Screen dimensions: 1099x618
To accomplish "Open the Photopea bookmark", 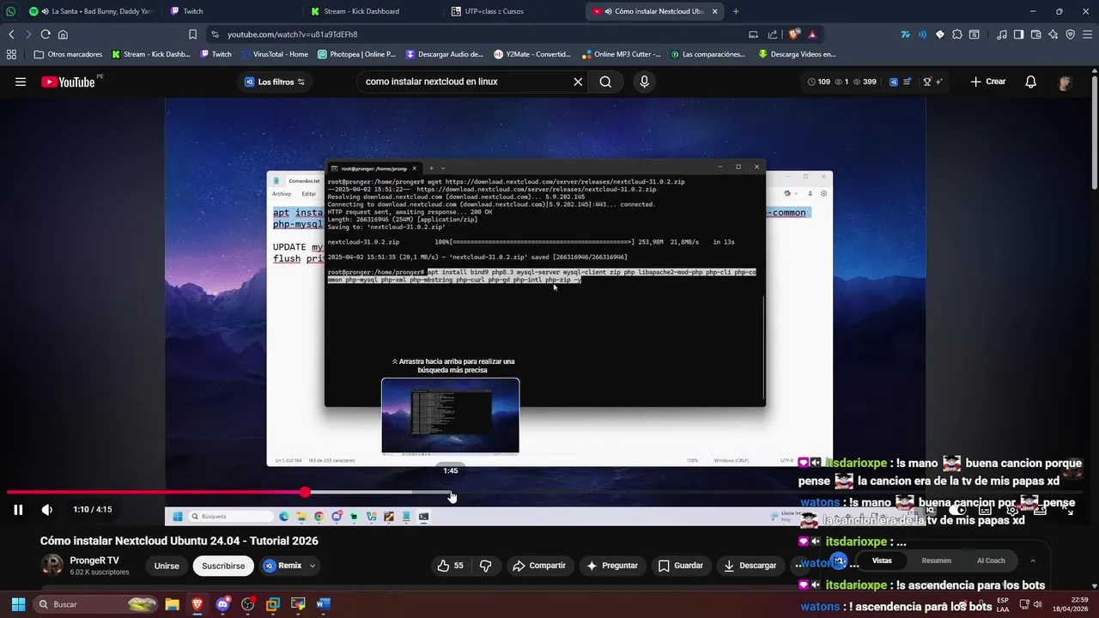I will pos(356,54).
